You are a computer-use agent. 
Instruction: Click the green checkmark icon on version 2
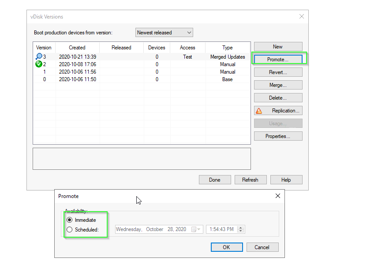pyautogui.click(x=39, y=64)
